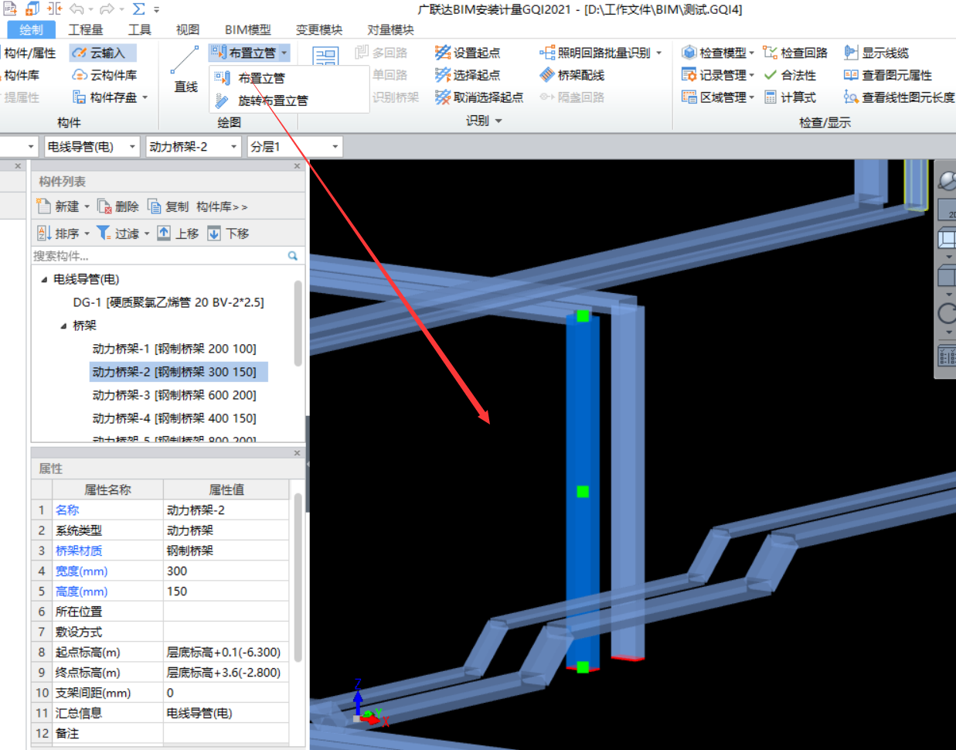The height and width of the screenshot is (750, 956).
Task: Collapse the 桥架 tree node
Action: pos(63,326)
